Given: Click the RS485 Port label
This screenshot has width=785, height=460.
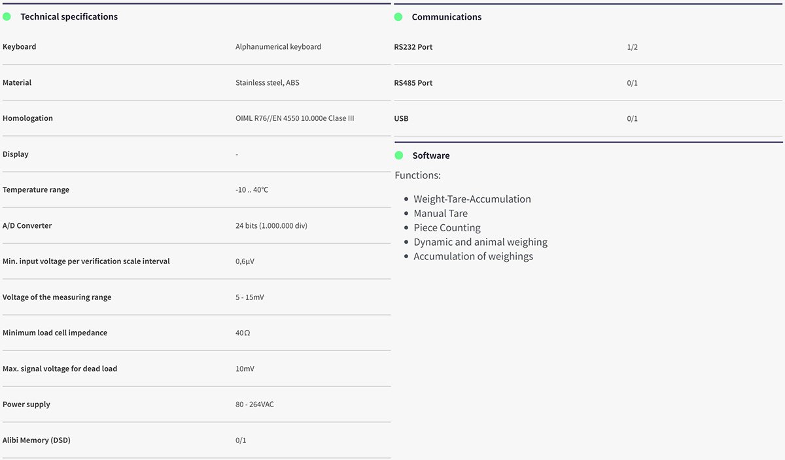Looking at the screenshot, I should tap(413, 83).
